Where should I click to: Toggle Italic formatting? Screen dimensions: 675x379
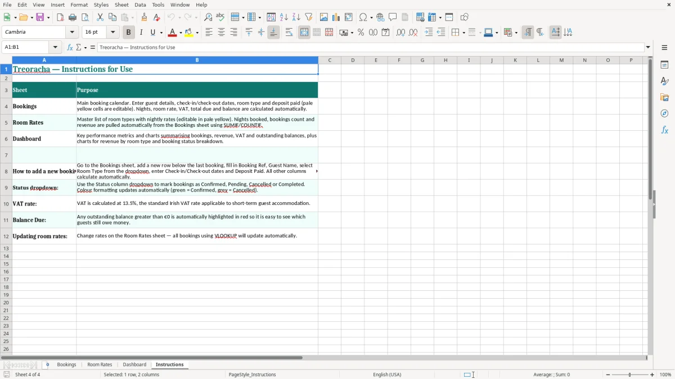click(141, 33)
